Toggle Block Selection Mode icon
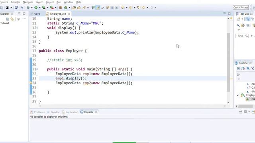The height and width of the screenshot is (143, 255). pos(112,8)
